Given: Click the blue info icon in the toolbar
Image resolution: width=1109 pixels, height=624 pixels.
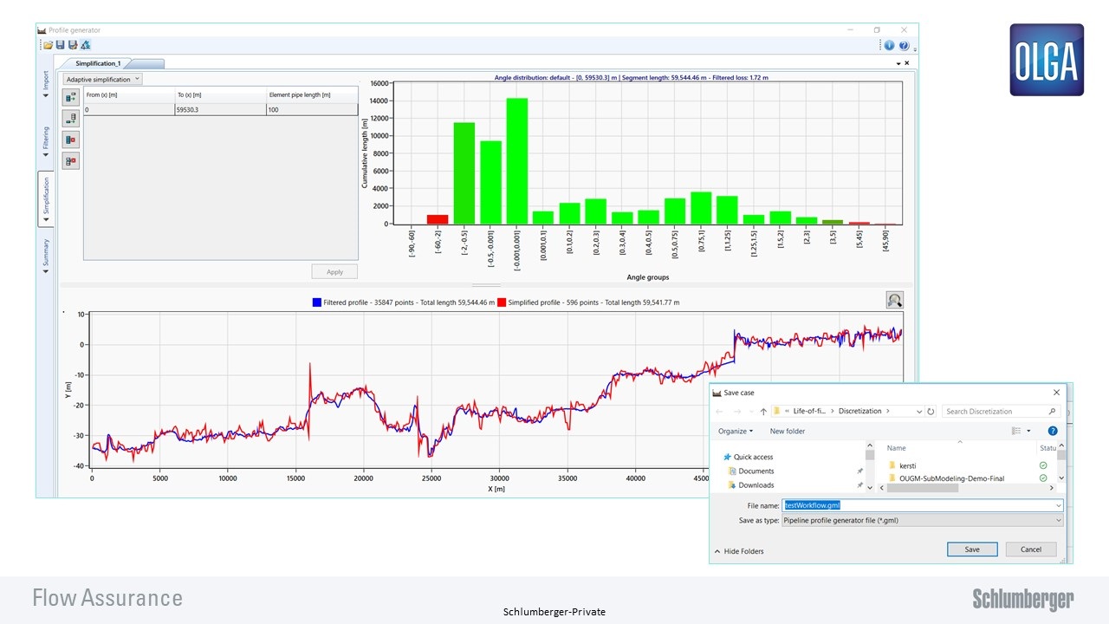Looking at the screenshot, I should point(890,46).
